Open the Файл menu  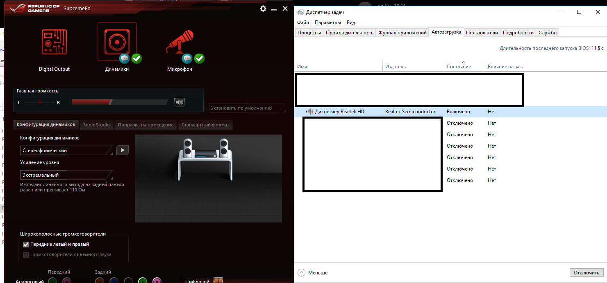303,22
